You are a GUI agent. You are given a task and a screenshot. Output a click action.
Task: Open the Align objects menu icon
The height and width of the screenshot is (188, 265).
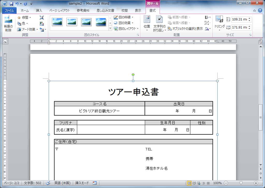point(208,17)
